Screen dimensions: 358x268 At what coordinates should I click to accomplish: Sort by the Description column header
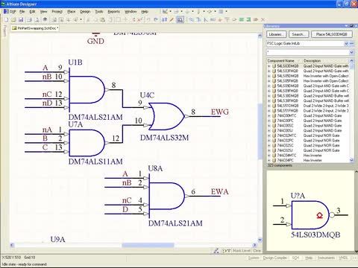click(325, 60)
